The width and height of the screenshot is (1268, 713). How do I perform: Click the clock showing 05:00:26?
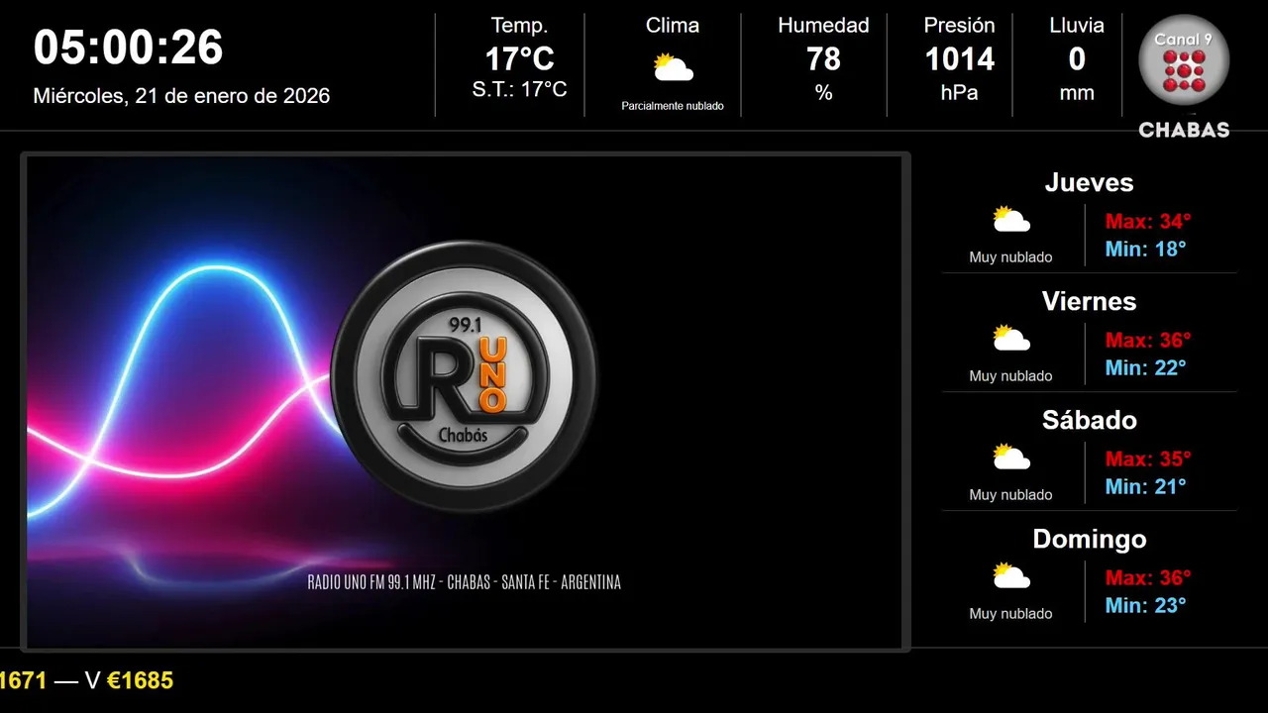[x=129, y=48]
